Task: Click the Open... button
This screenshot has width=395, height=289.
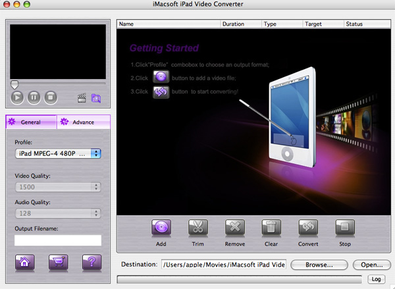Action: 372,265
